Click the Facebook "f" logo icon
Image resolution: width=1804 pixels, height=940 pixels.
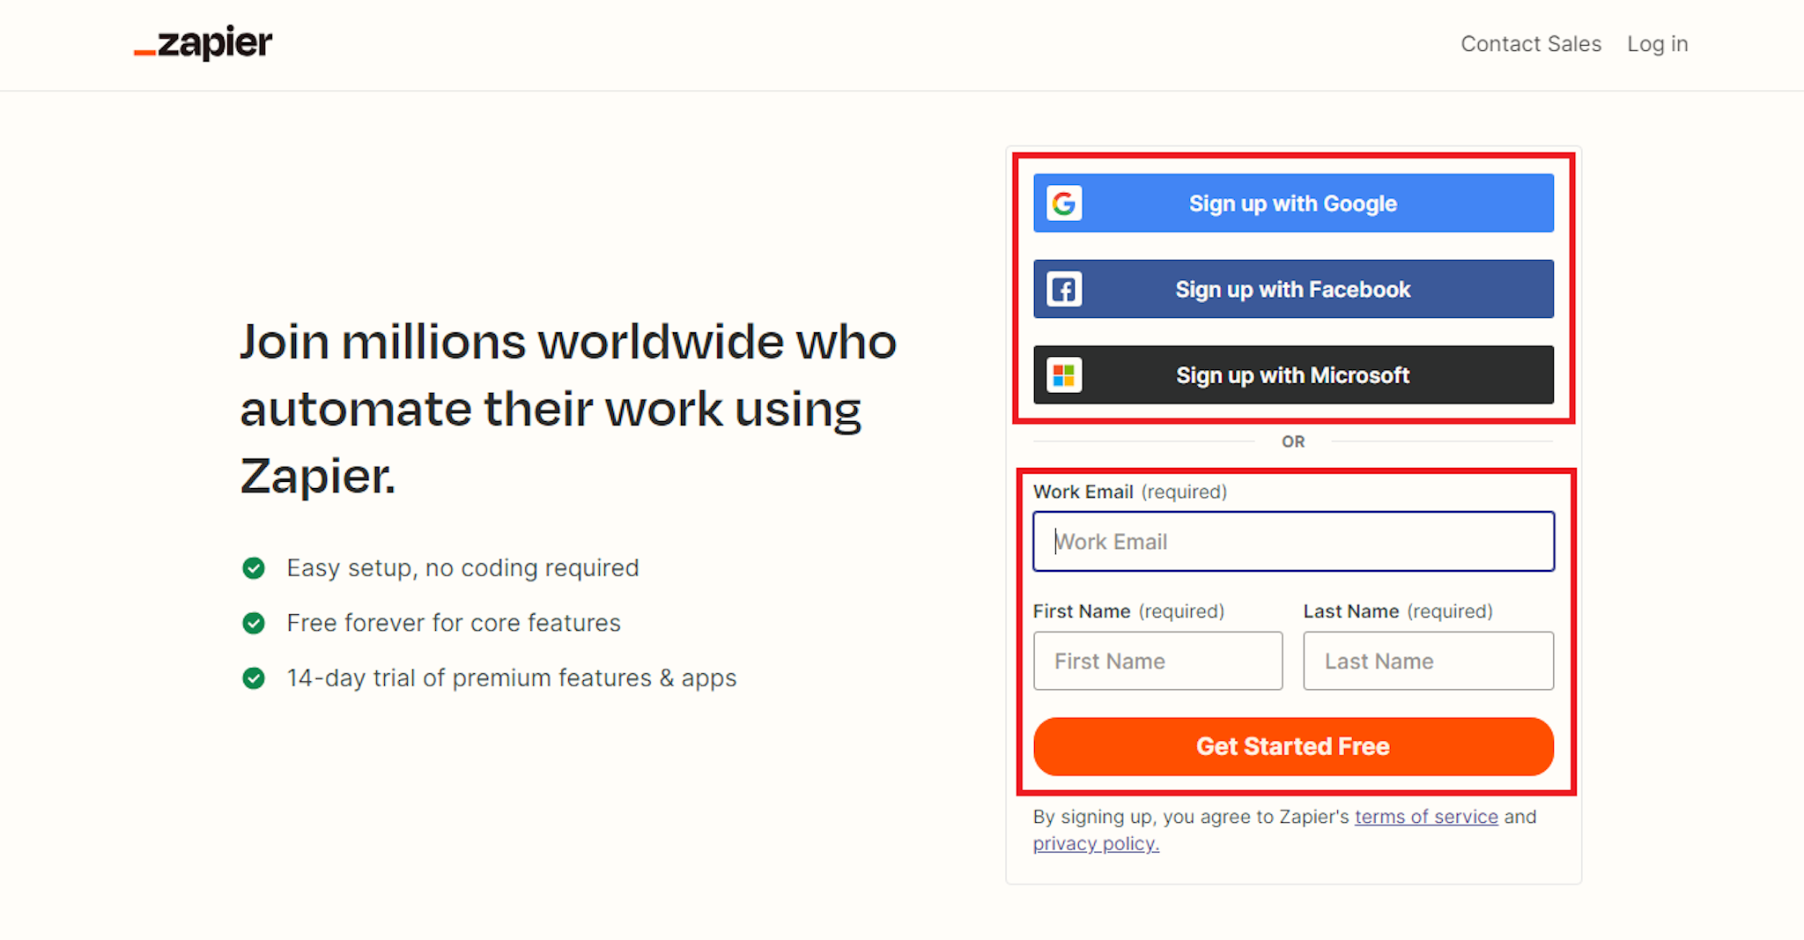pyautogui.click(x=1064, y=289)
